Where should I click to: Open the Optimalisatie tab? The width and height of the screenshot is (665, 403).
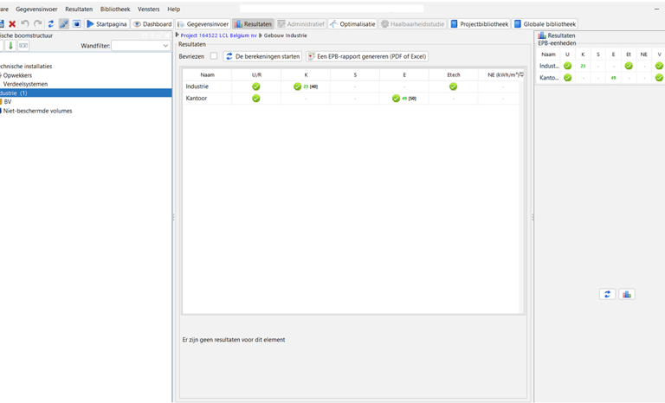coord(352,24)
